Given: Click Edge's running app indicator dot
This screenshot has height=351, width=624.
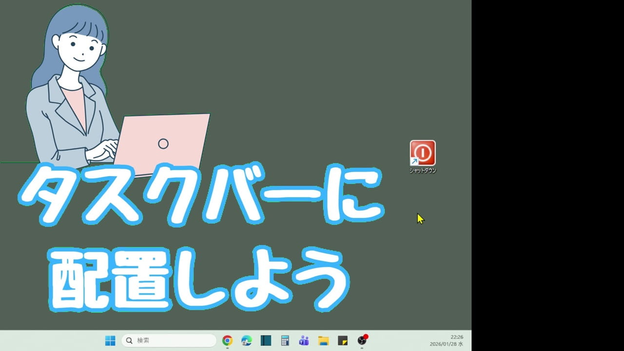Looking at the screenshot, I should pos(246,348).
